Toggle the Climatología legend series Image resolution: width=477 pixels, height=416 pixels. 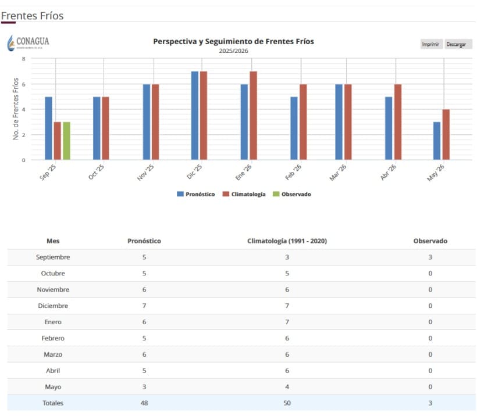248,194
